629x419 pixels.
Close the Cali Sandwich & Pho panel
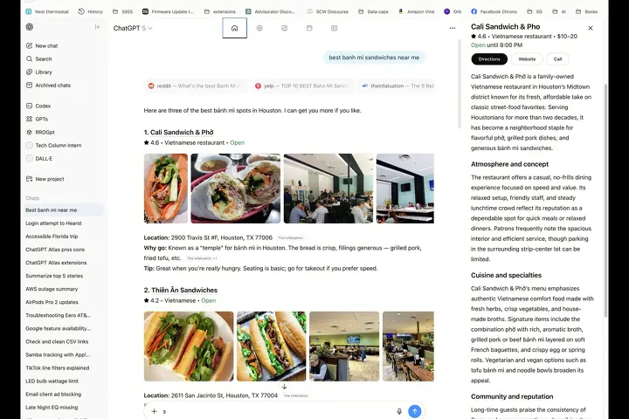tap(590, 28)
